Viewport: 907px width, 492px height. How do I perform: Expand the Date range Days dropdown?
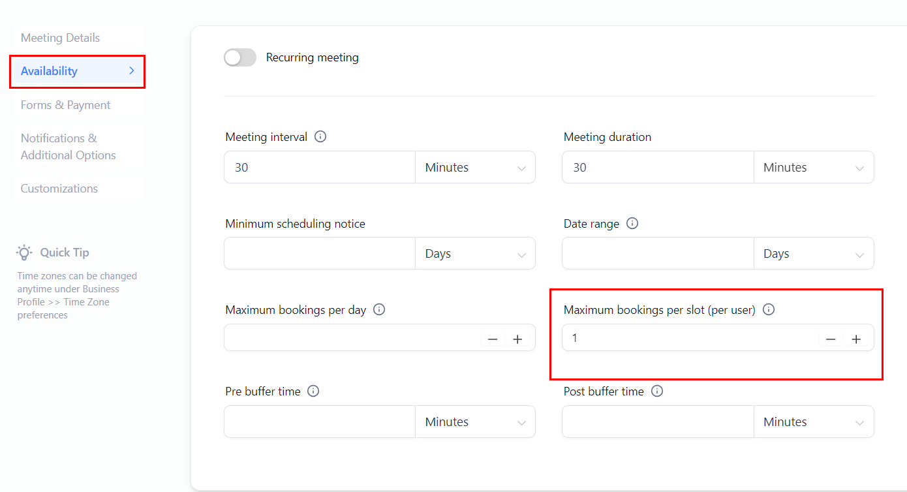click(813, 254)
